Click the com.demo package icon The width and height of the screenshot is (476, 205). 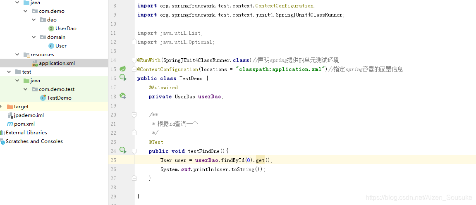coord(35,11)
